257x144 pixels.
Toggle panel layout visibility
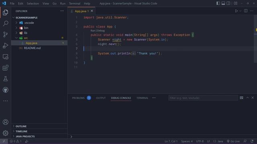(x=223, y=3)
